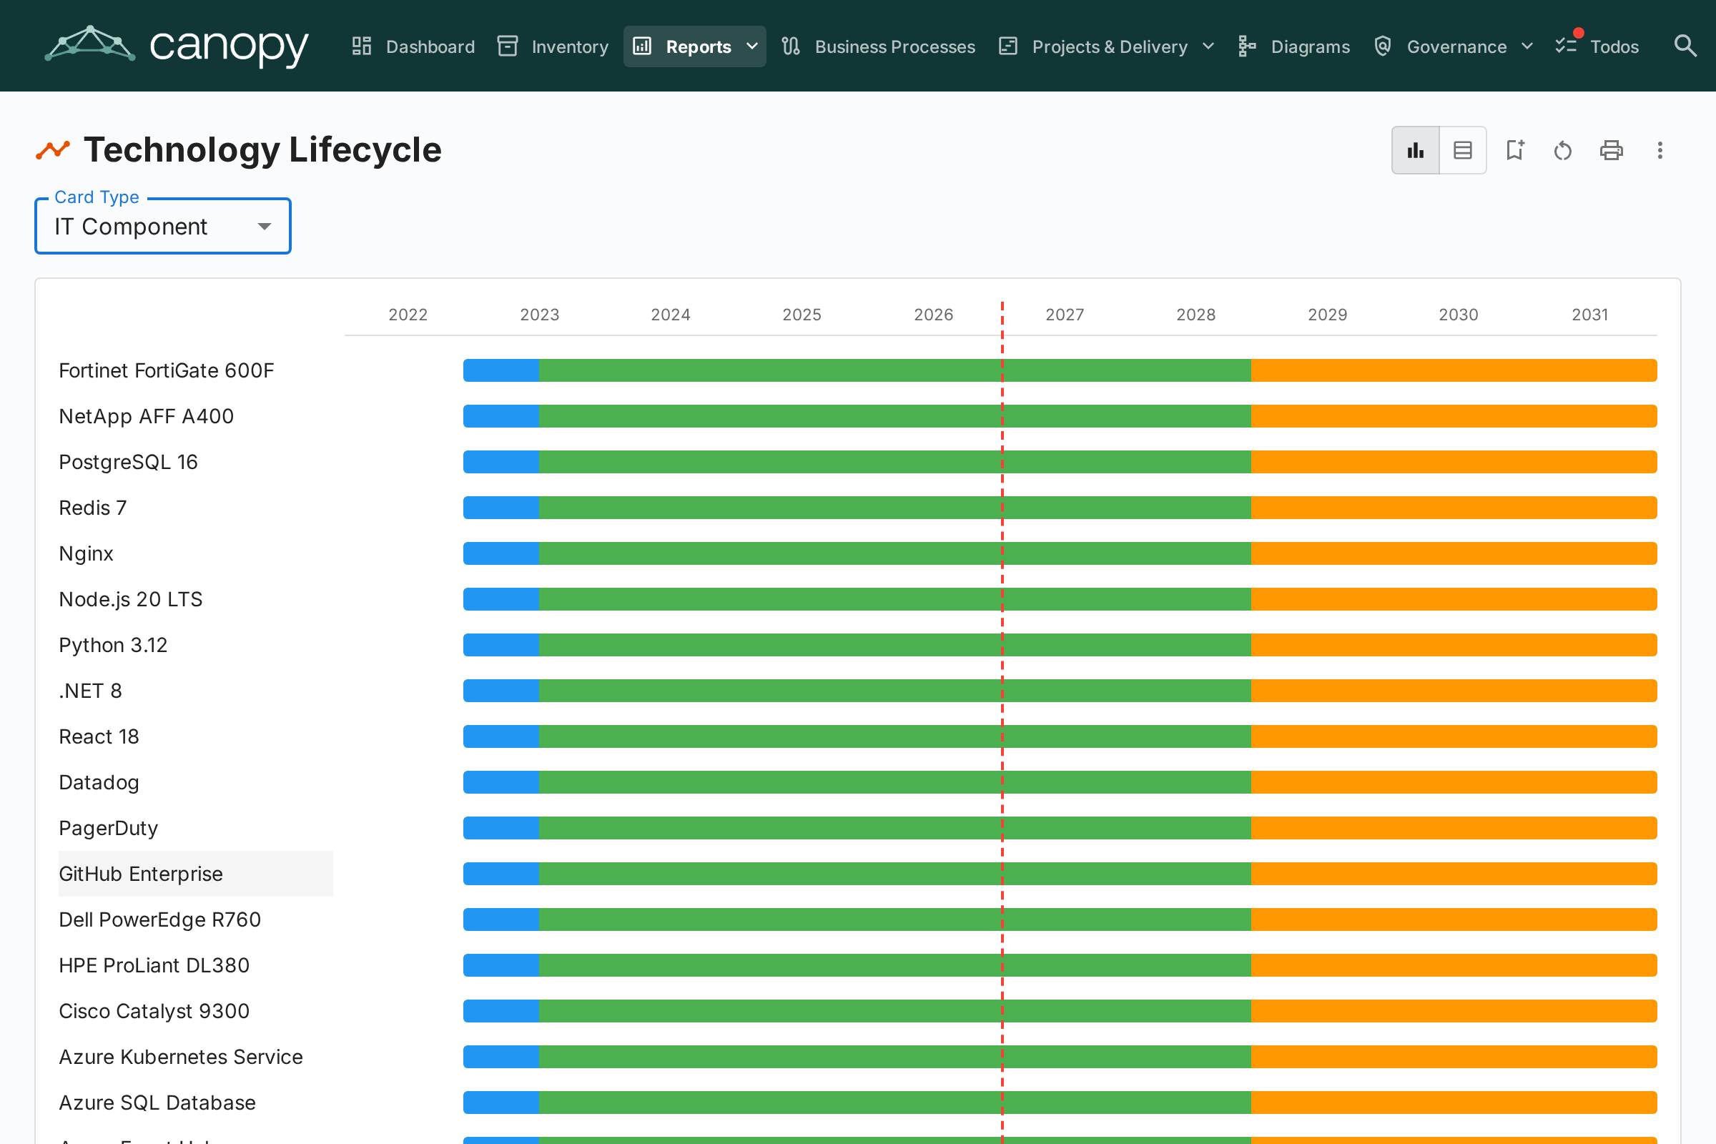Open the Reports menu
Screen dimensions: 1716x1144
(x=694, y=46)
